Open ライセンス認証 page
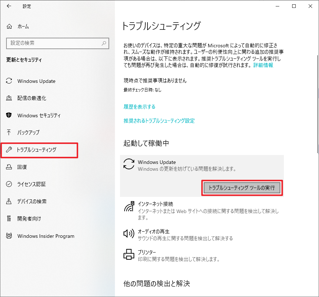 [32, 184]
